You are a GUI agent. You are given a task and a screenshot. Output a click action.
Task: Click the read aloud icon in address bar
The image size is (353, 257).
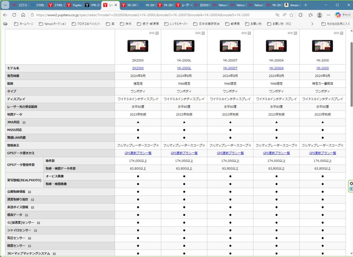tap(284, 15)
